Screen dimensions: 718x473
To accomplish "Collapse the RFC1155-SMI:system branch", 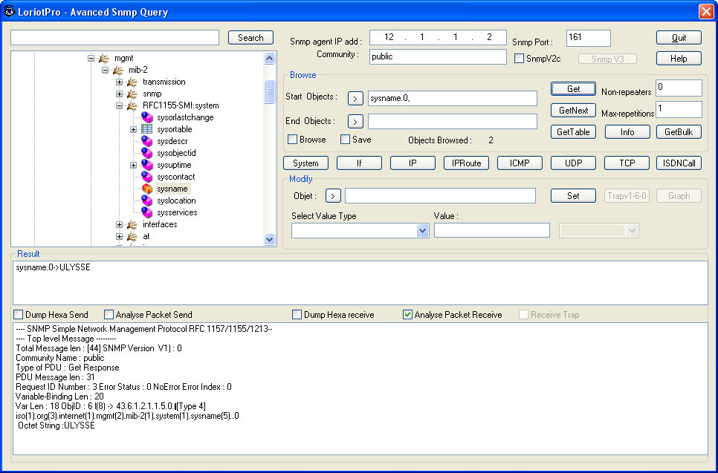I will [119, 105].
